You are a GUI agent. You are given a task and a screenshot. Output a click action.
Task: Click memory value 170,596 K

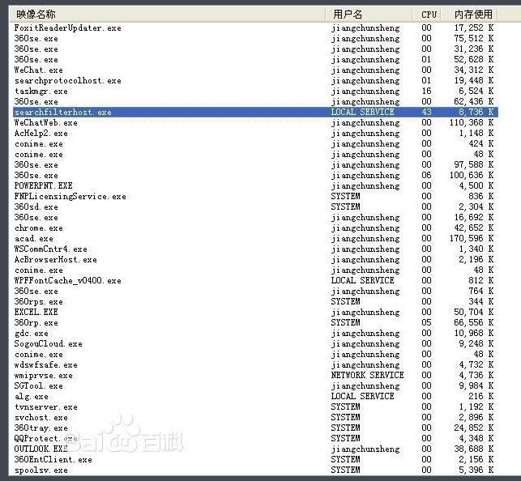pos(472,238)
